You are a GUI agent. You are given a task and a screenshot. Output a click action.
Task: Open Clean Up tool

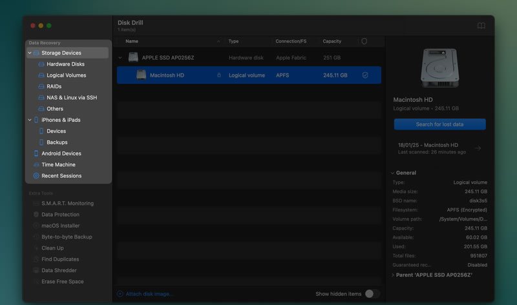(x=52, y=248)
